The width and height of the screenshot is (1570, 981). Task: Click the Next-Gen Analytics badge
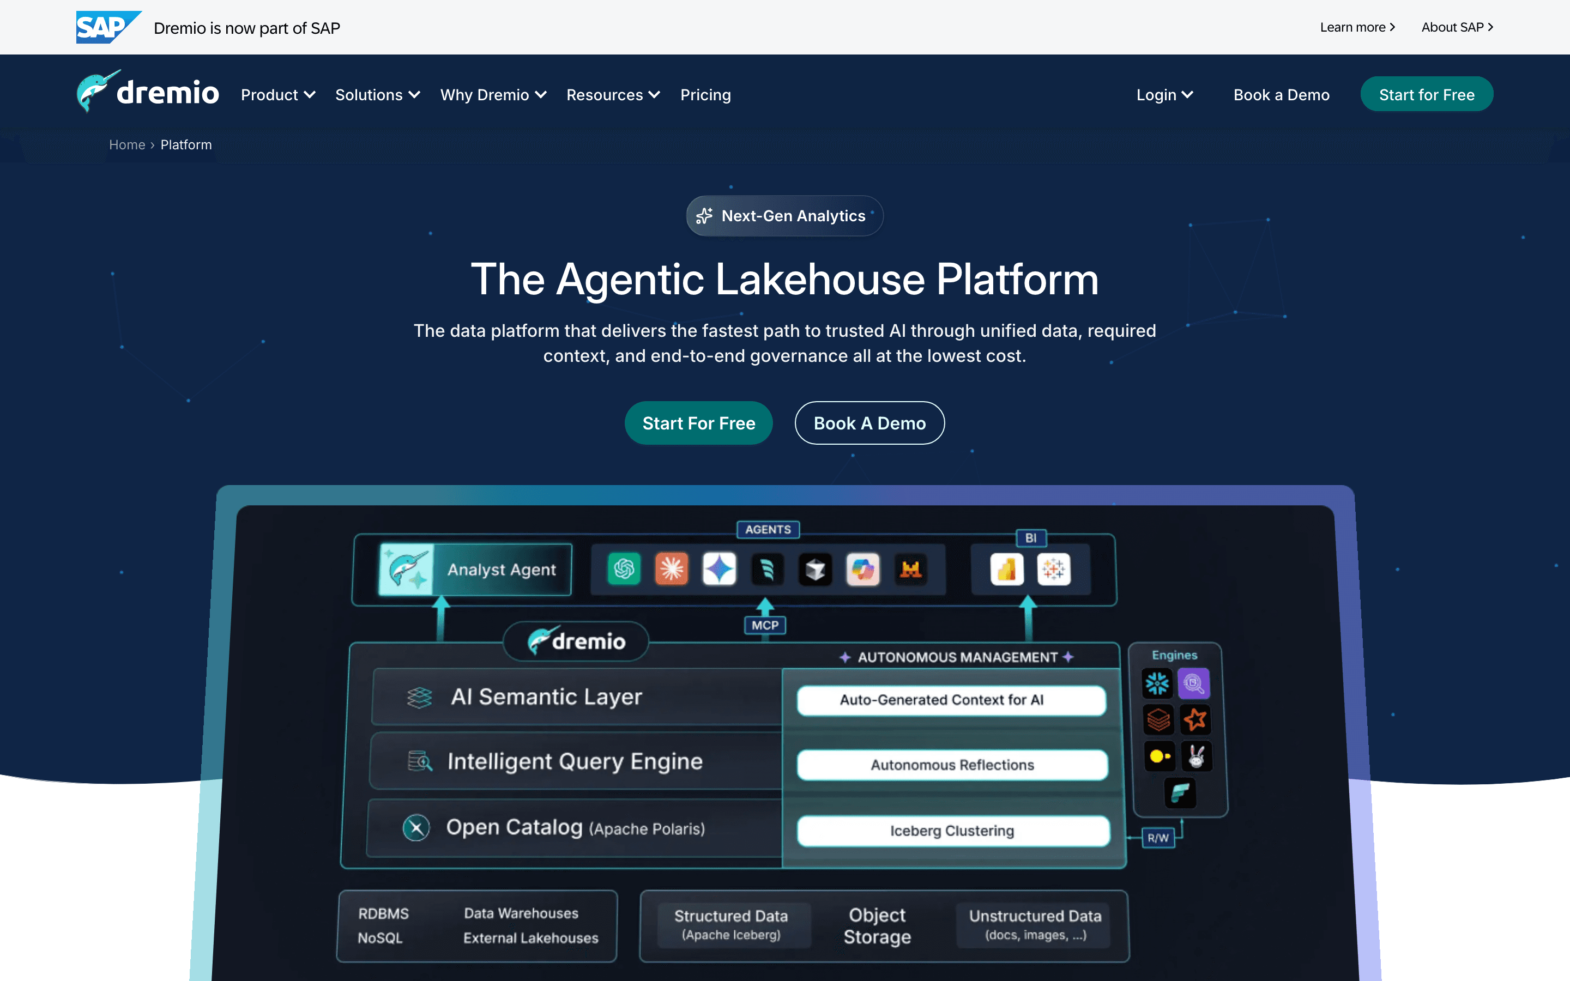784,215
